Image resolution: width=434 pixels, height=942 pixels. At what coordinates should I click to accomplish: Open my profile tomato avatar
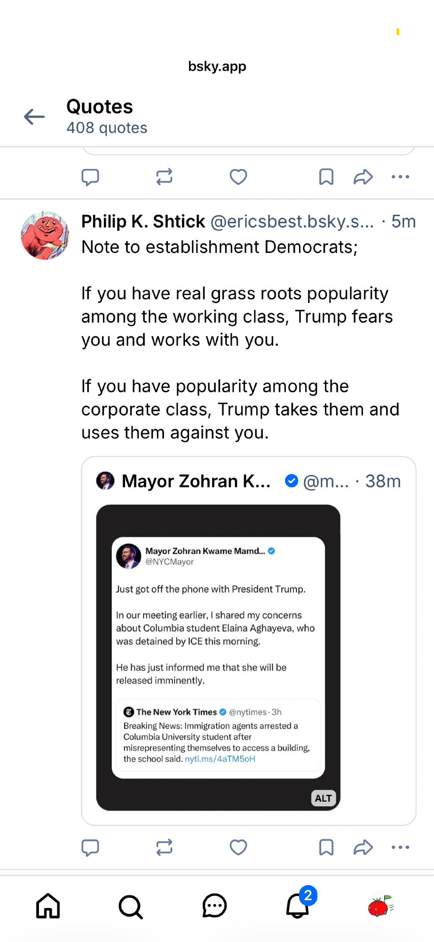(x=380, y=906)
